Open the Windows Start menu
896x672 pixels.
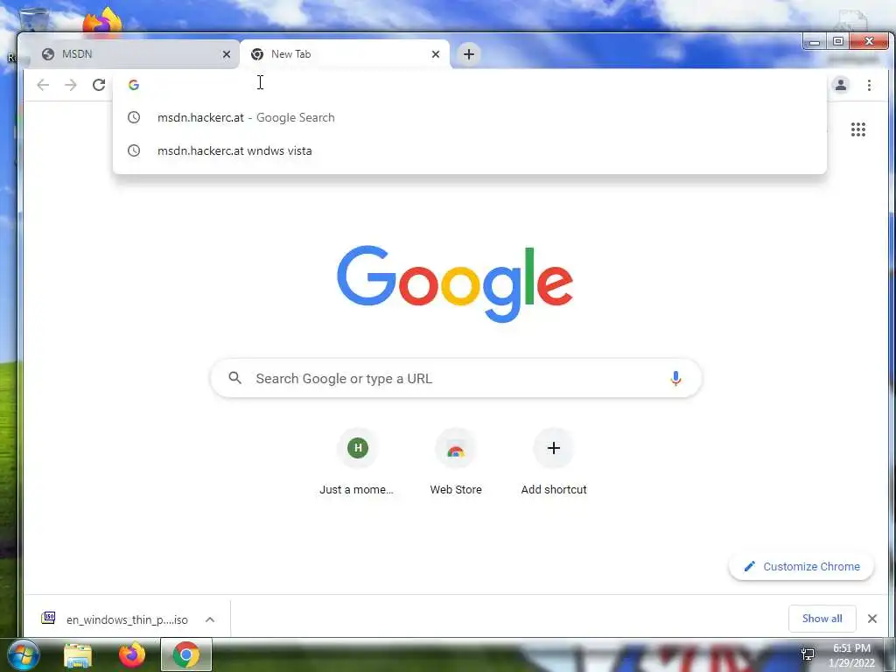[24, 654]
